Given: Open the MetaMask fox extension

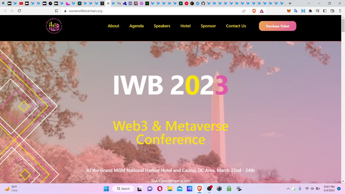Looking at the screenshot, I should [x=289, y=11].
